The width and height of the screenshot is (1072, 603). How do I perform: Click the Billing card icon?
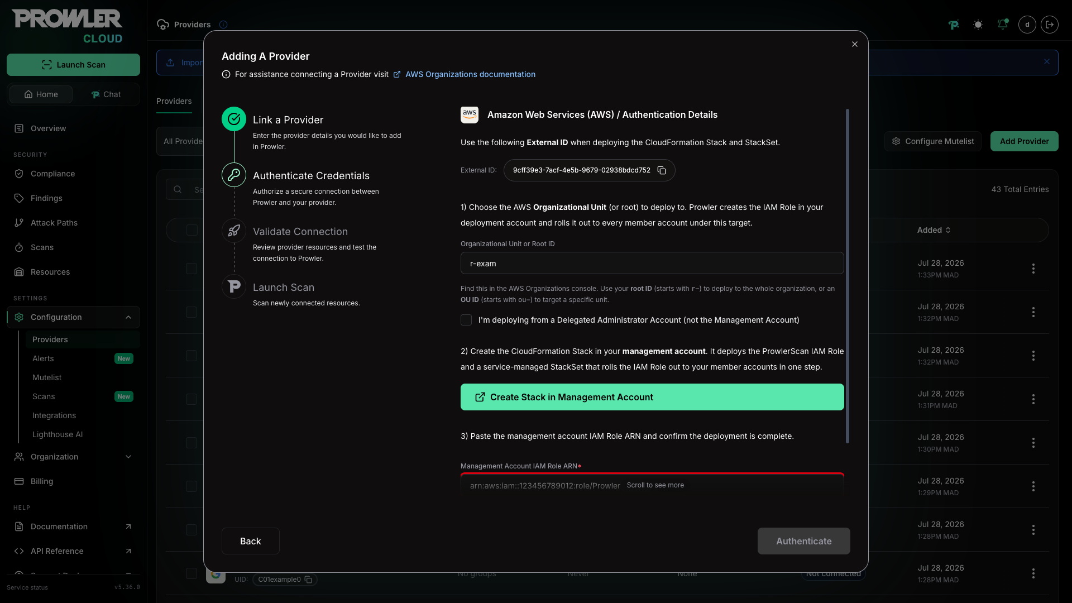[x=19, y=481]
